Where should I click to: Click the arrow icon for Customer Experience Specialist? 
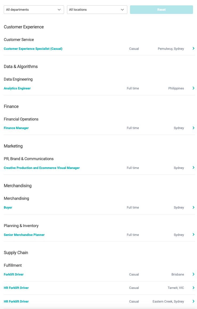(194, 48)
